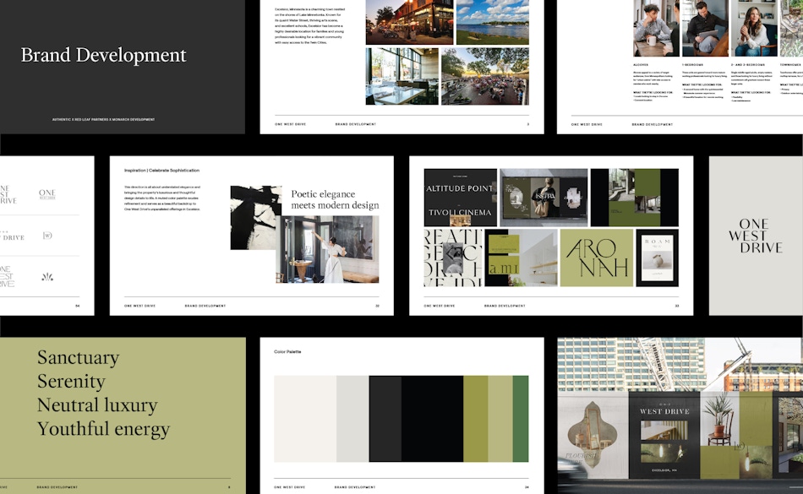Choose the charcoal swatch in the palette
803x494 pixels.
point(385,419)
